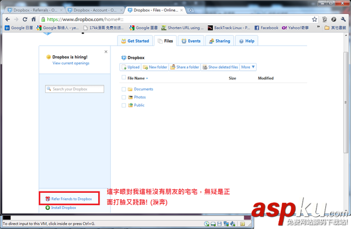Click the browser Back arrow
The image size is (351, 229).
click(8, 19)
